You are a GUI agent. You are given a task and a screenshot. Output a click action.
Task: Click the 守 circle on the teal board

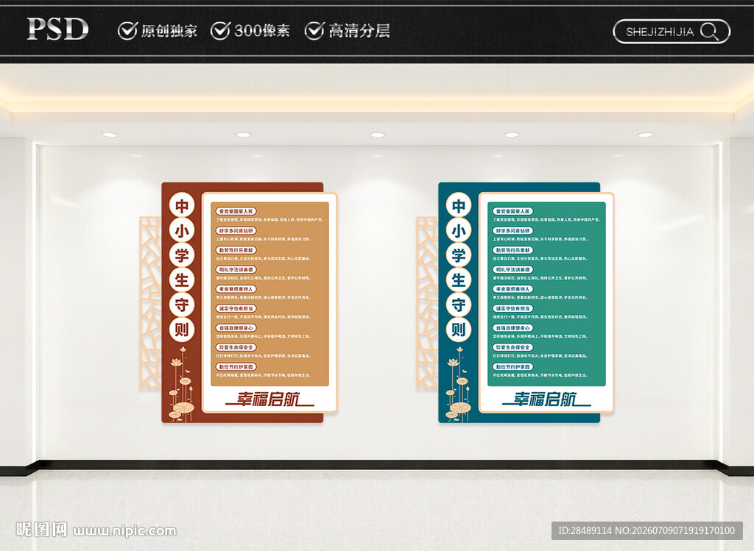tap(459, 305)
